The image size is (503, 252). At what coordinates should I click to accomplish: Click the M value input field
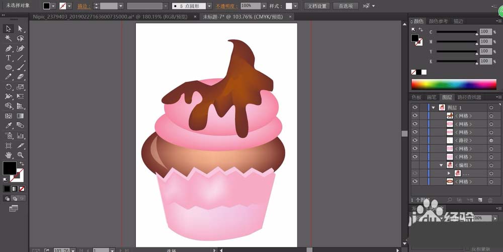tap(486, 41)
